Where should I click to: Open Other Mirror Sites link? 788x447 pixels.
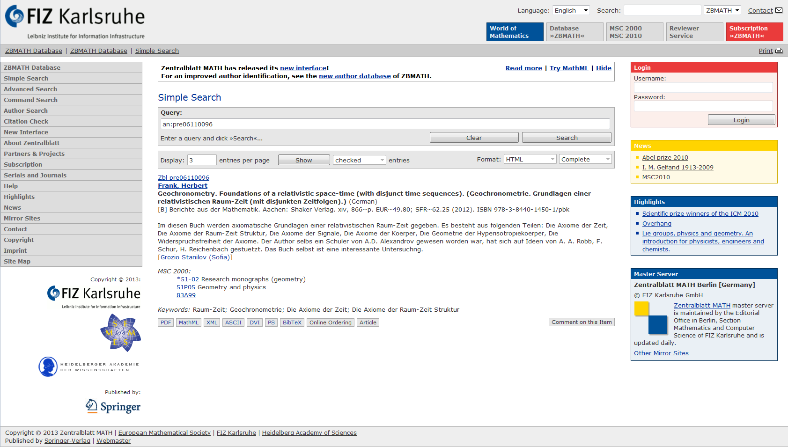click(661, 353)
